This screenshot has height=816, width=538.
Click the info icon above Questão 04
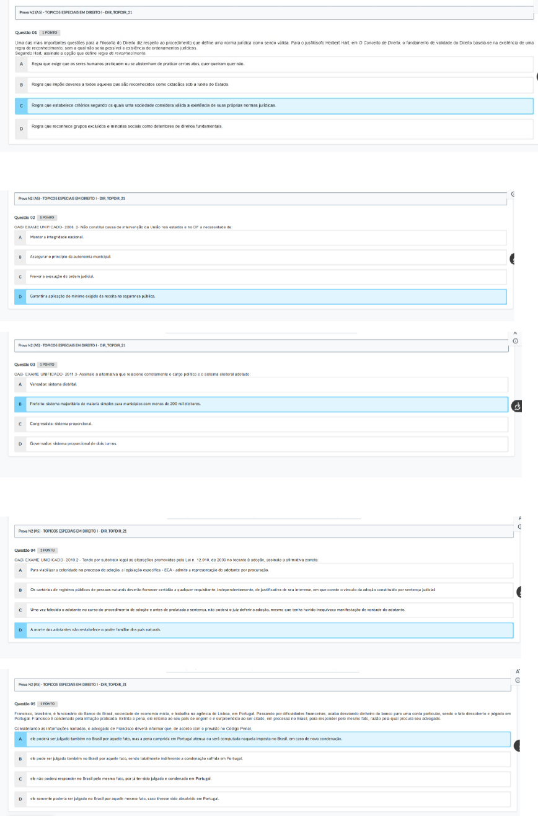(519, 526)
